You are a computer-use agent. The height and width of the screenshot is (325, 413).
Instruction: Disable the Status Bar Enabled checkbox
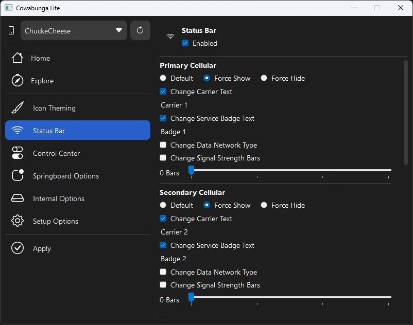pyautogui.click(x=185, y=43)
